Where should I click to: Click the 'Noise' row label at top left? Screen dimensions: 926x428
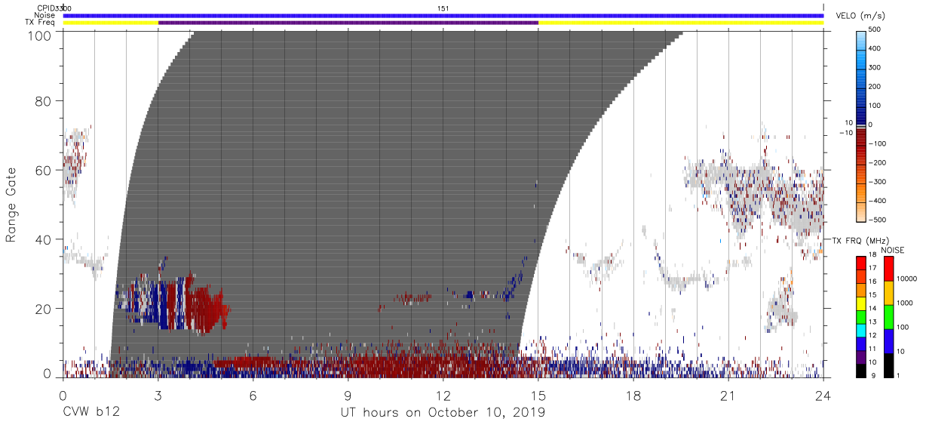click(x=44, y=15)
